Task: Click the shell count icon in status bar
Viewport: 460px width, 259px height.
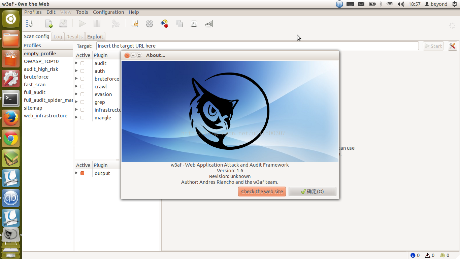Action: coord(442,255)
